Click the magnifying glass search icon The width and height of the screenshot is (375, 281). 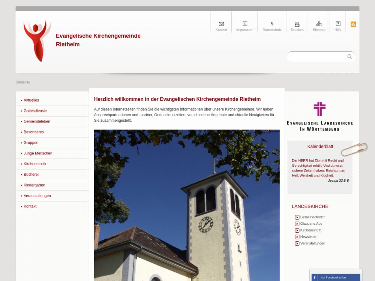349,57
